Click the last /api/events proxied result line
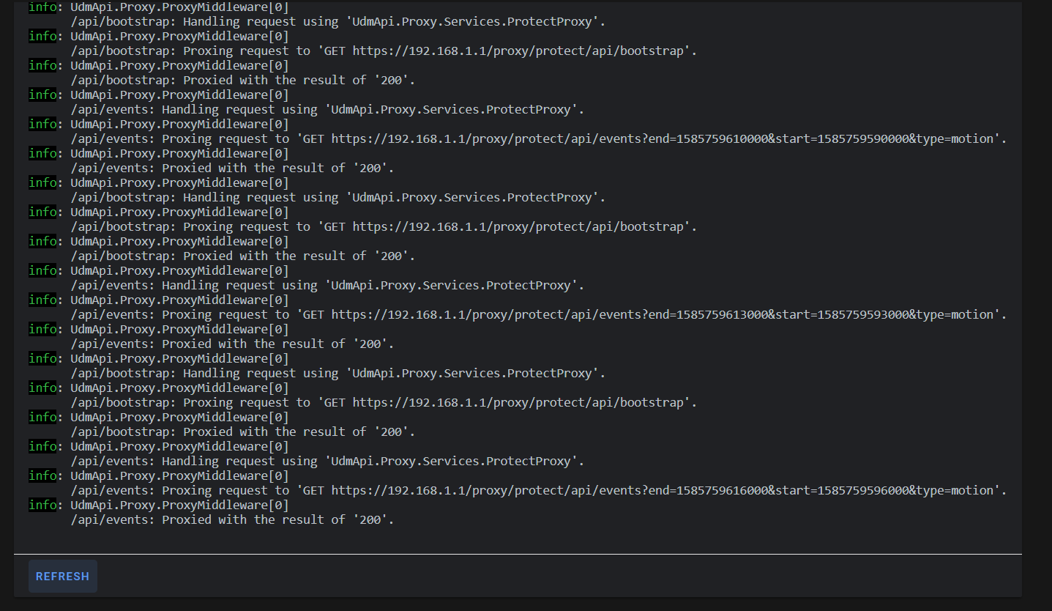The width and height of the screenshot is (1052, 611). (x=232, y=519)
